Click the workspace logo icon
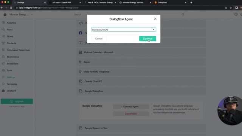The width and height of the screenshot is (242, 136). (5, 14)
